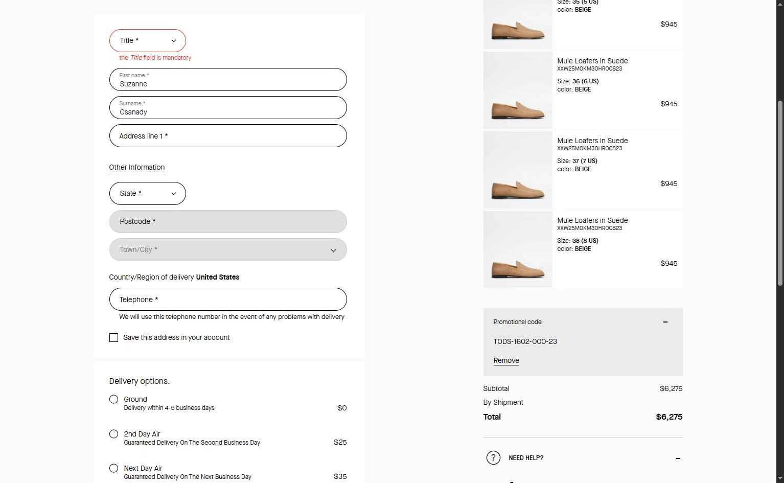Click the First name field with Suzanne

point(228,80)
